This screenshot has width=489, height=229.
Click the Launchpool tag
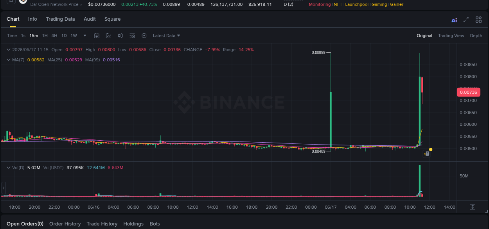pos(357,4)
